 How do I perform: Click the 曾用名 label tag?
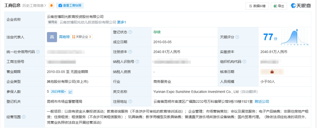click(53, 22)
